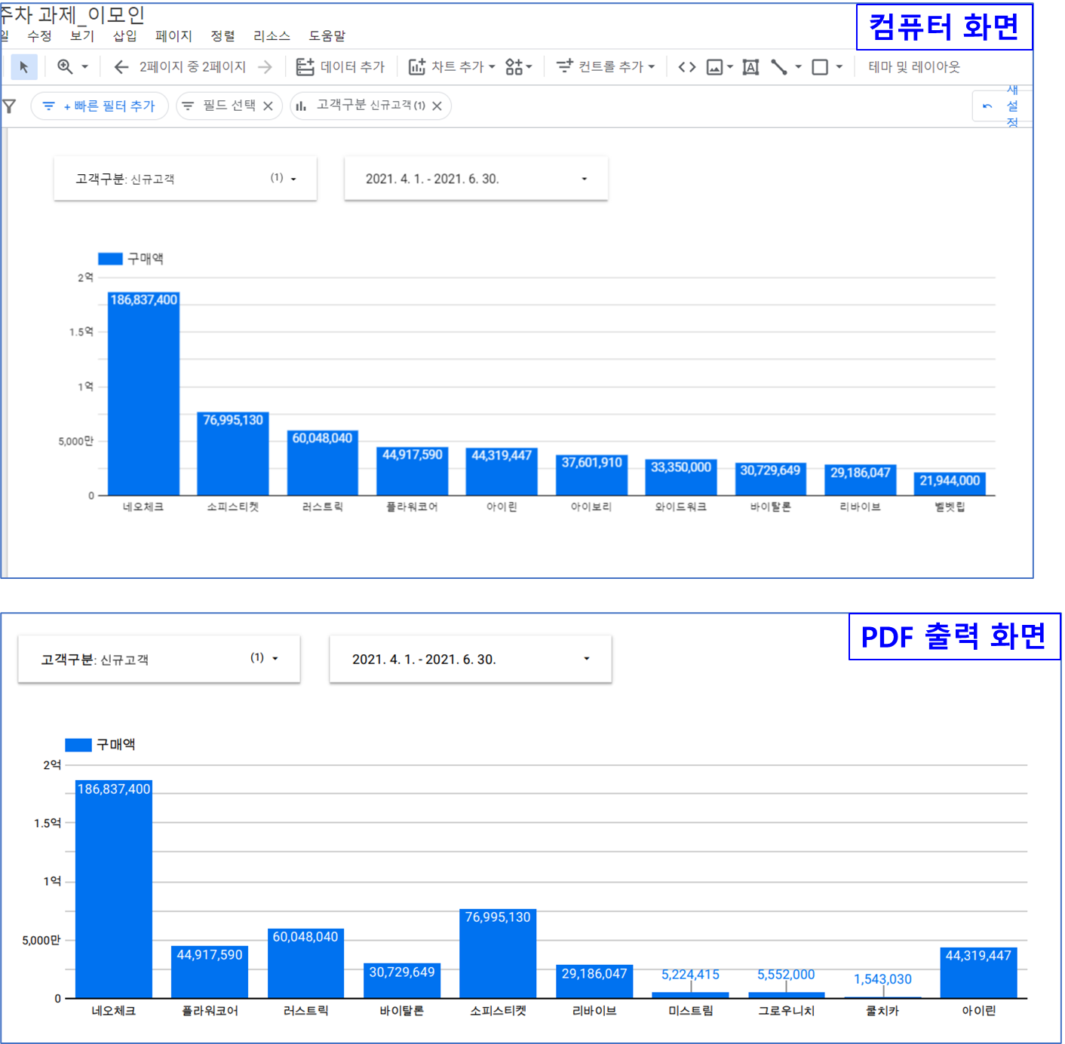The height and width of the screenshot is (1044, 1065).
Task: Click the funnel filter icon
Action: point(9,106)
